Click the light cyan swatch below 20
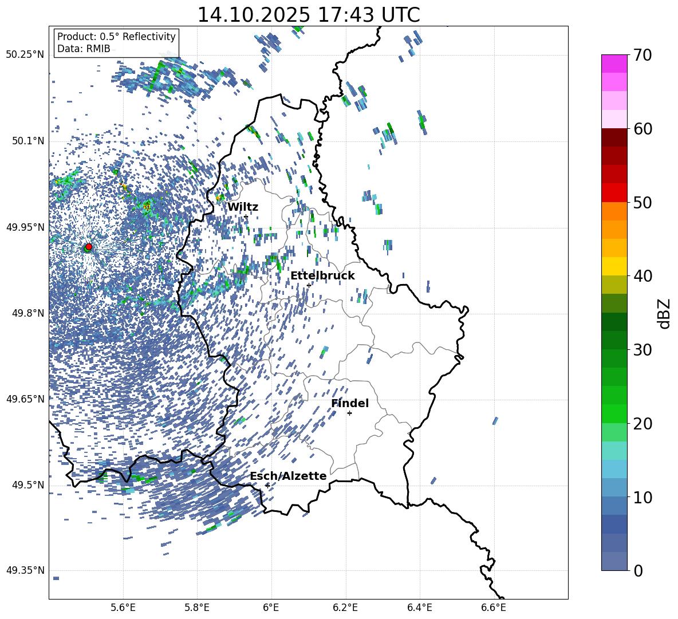The width and height of the screenshot is (678, 619). pyautogui.click(x=614, y=451)
